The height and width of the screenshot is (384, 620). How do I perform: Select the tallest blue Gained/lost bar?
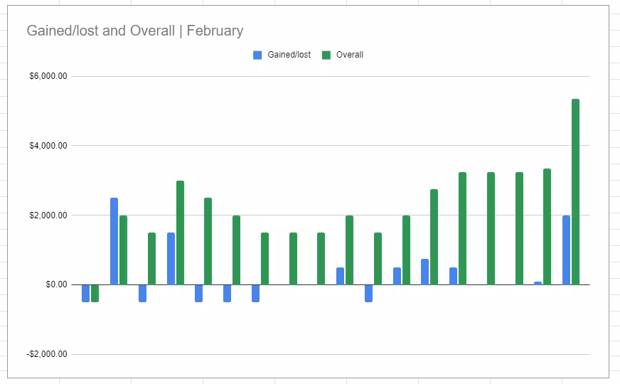coord(114,242)
